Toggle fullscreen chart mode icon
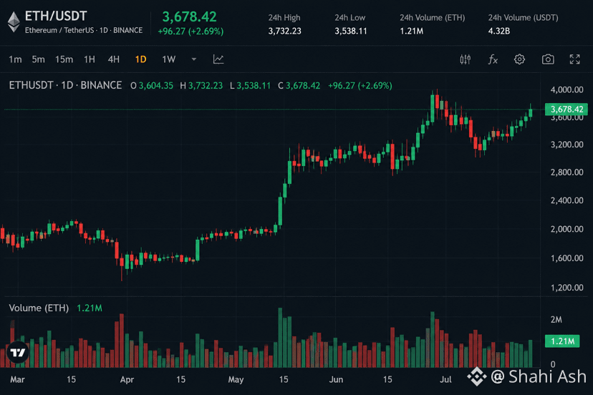 (575, 59)
